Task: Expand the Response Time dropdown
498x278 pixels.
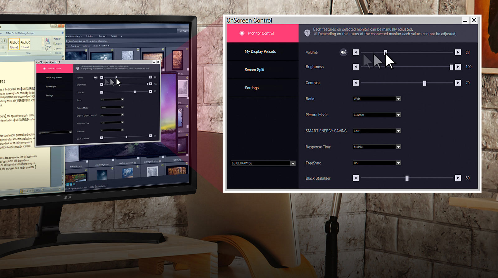Action: coord(398,147)
